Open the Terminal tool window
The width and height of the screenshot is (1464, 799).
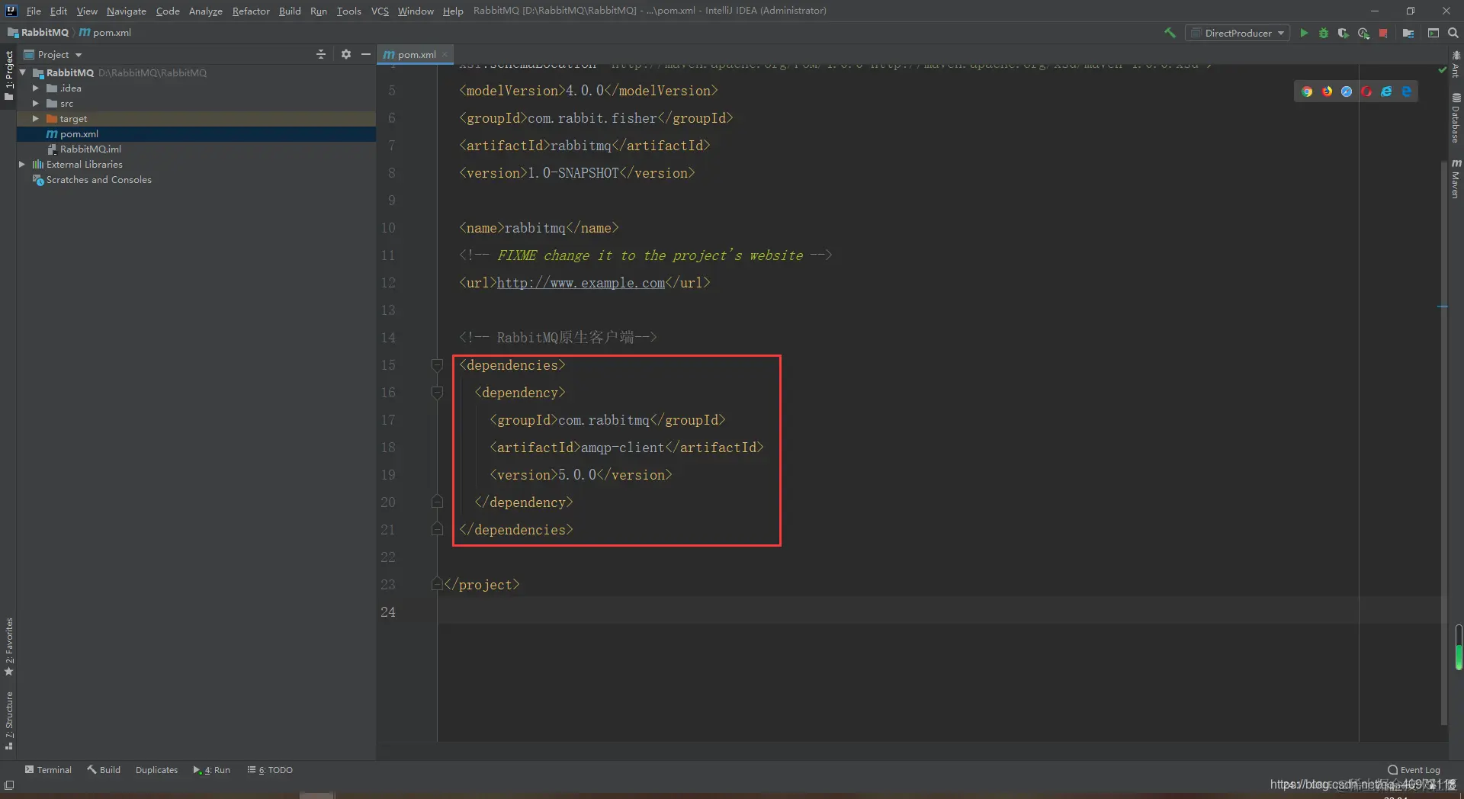pyautogui.click(x=48, y=770)
